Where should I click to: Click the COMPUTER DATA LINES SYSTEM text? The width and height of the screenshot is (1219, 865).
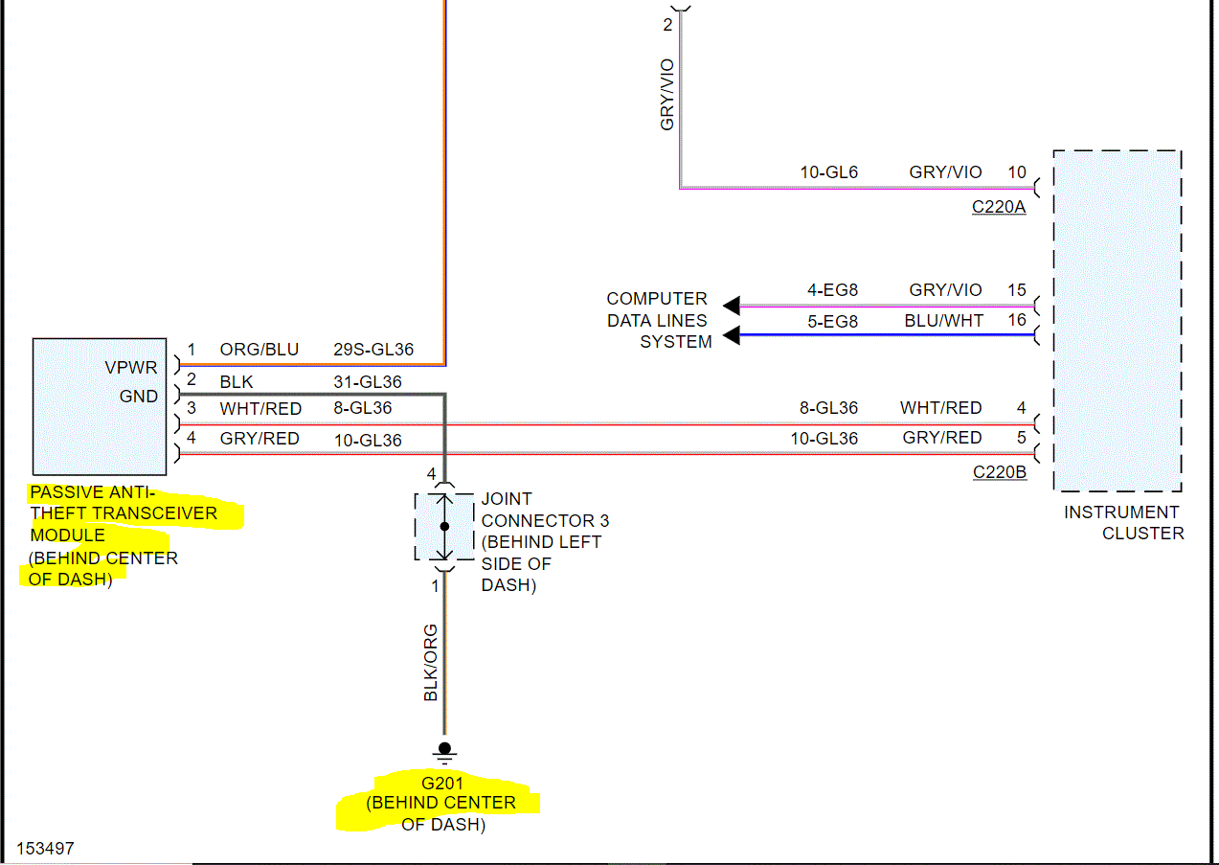[x=659, y=320]
